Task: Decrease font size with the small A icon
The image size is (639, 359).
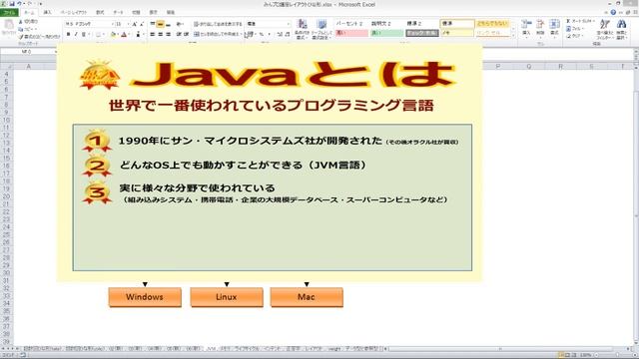Action: coord(142,24)
